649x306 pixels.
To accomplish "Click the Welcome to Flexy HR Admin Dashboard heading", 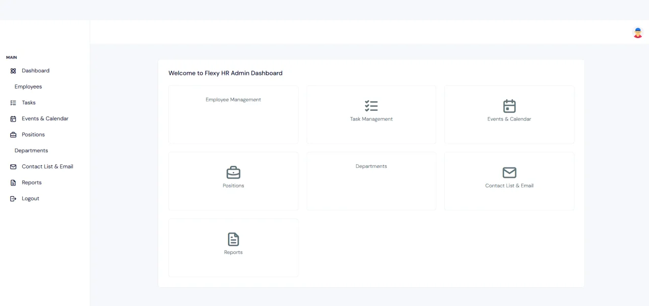I will [225, 73].
